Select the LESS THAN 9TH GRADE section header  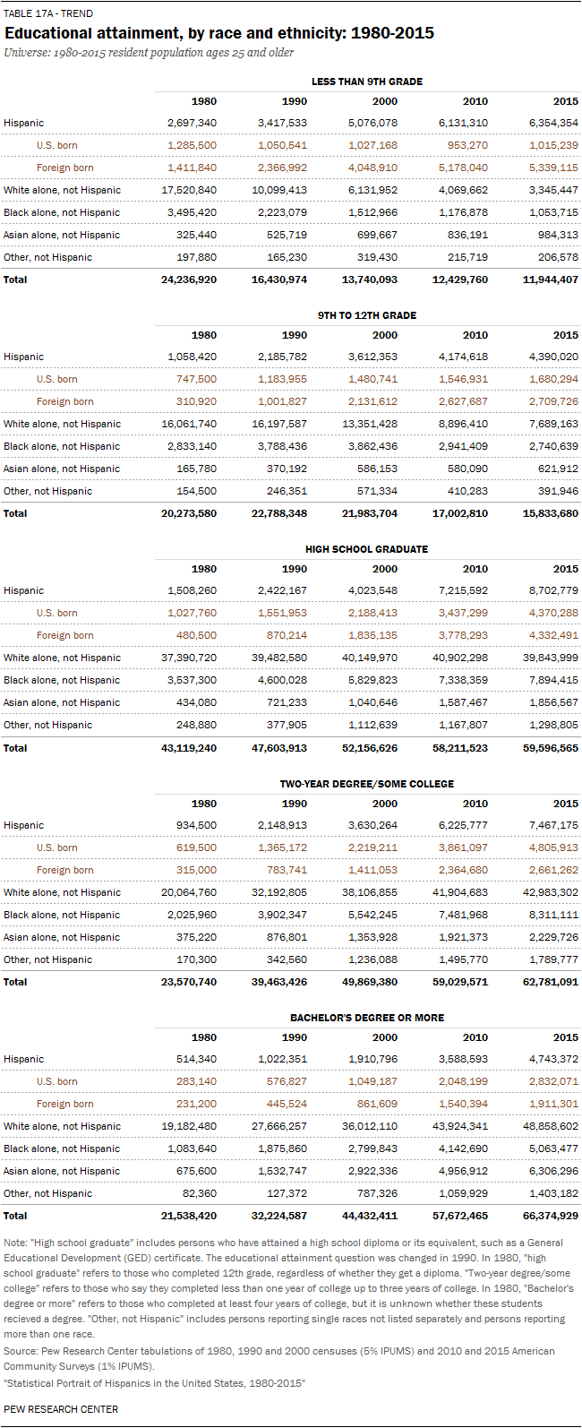click(367, 82)
